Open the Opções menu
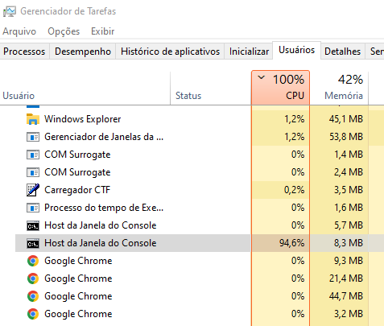 click(x=64, y=31)
